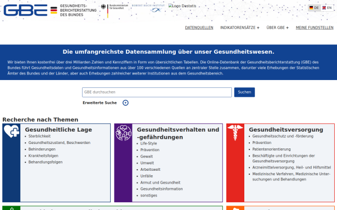Switch language to EN
337x210 pixels.
[x=327, y=8]
